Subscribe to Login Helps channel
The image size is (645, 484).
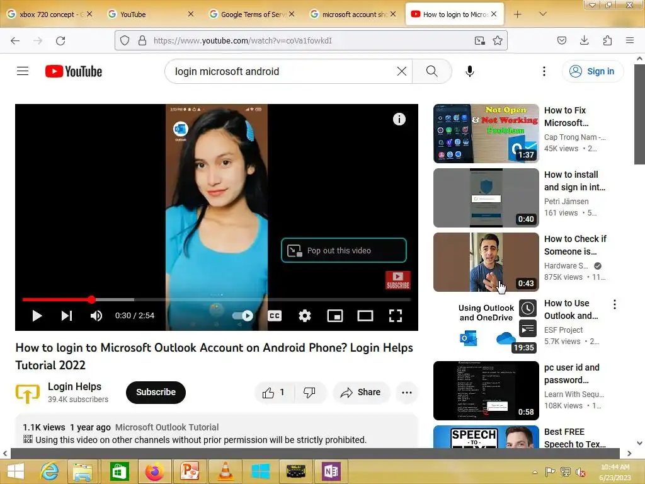tap(156, 392)
